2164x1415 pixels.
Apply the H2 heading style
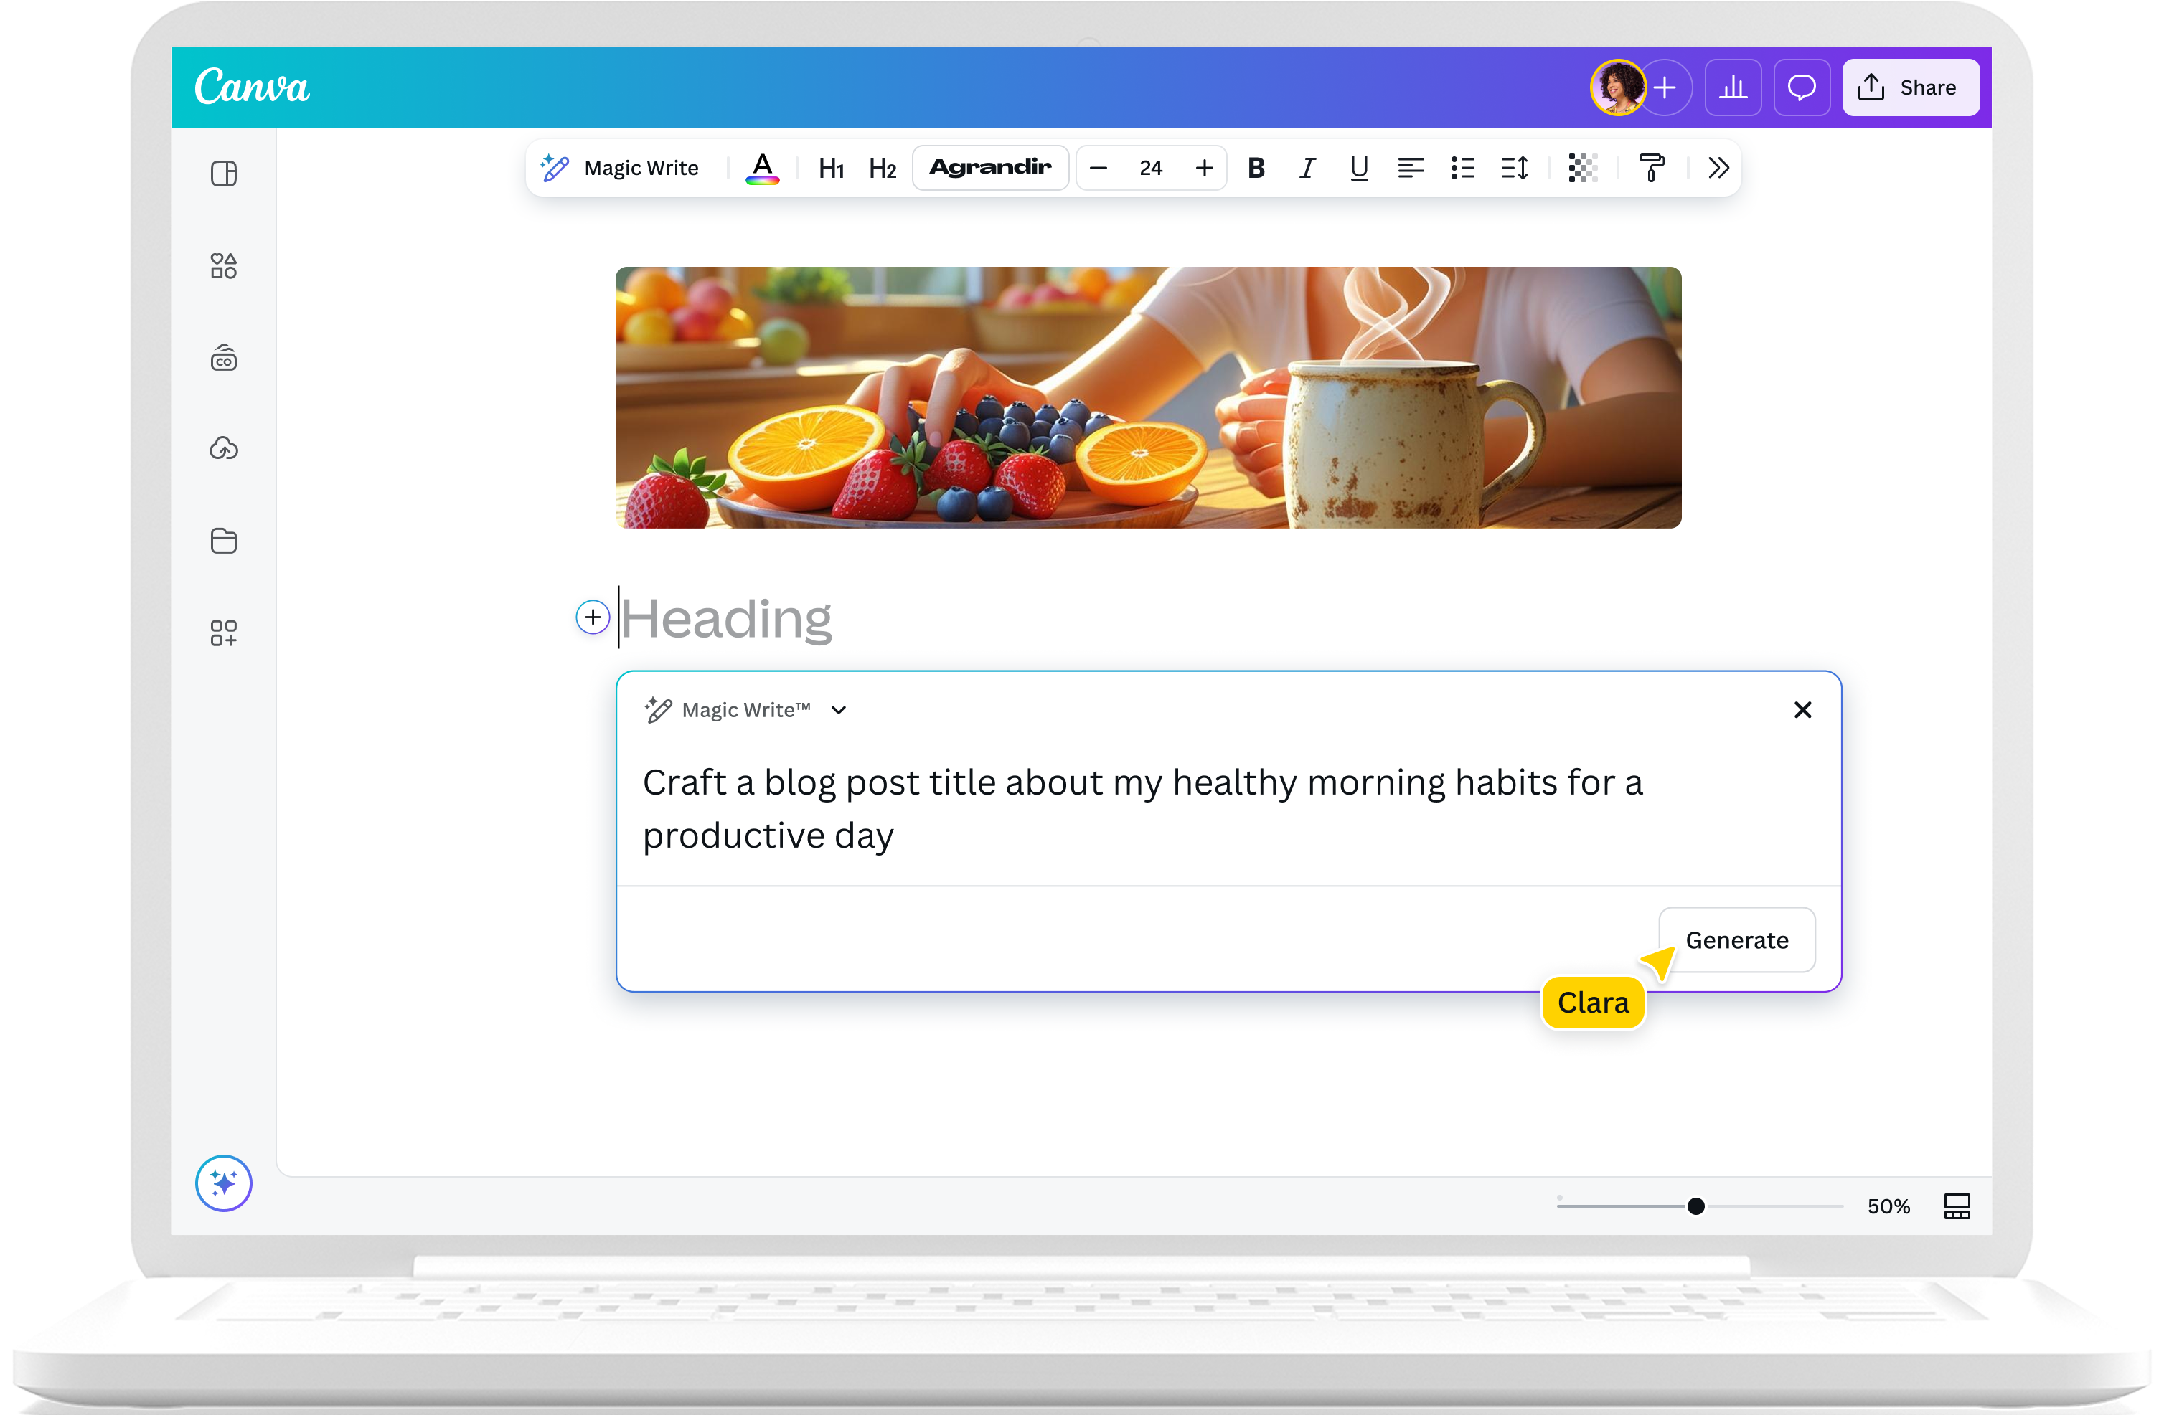click(x=882, y=168)
